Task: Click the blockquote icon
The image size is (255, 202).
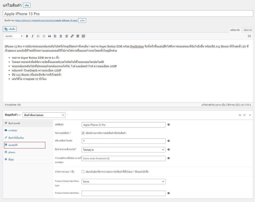Action: click(x=50, y=36)
